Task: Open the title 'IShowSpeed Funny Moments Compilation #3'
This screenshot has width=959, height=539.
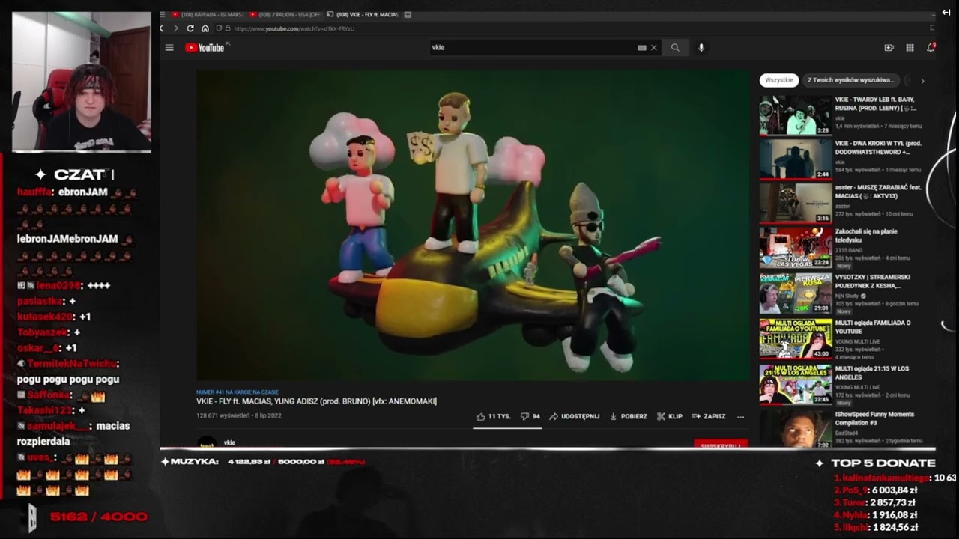Action: (874, 418)
